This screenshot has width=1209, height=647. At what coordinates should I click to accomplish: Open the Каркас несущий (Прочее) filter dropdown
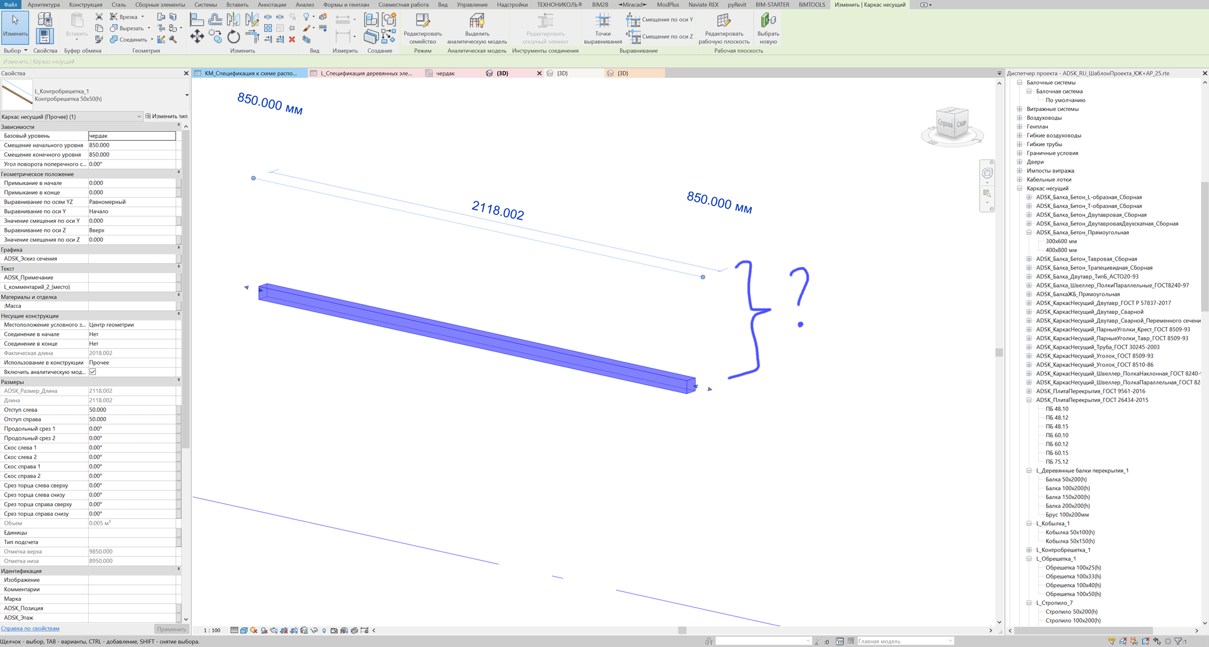[x=139, y=117]
